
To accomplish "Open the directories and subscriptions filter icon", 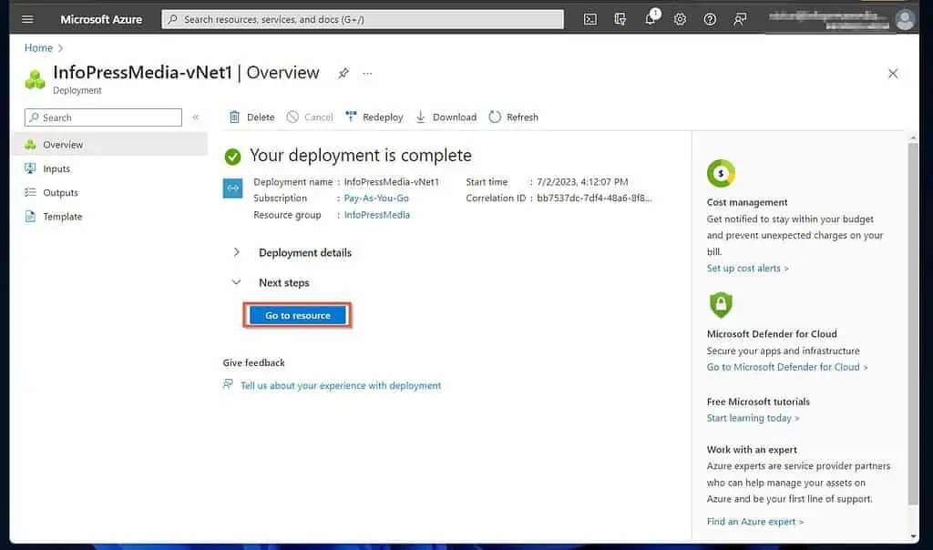I will (620, 19).
